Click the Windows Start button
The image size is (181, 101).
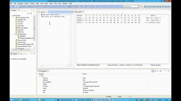click(12, 100)
